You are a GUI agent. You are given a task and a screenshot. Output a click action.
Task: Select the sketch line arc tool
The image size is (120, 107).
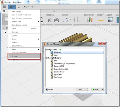pos(66,20)
